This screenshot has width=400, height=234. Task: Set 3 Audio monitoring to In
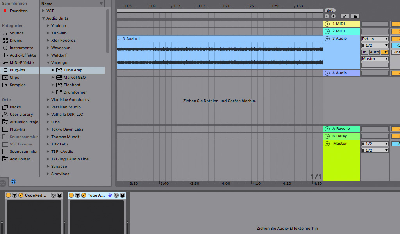[364, 52]
